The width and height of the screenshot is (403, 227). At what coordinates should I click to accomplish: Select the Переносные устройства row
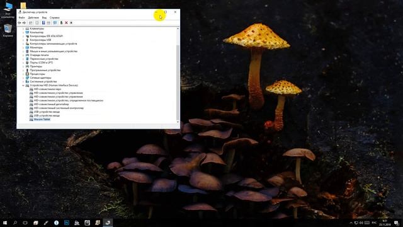click(44, 59)
